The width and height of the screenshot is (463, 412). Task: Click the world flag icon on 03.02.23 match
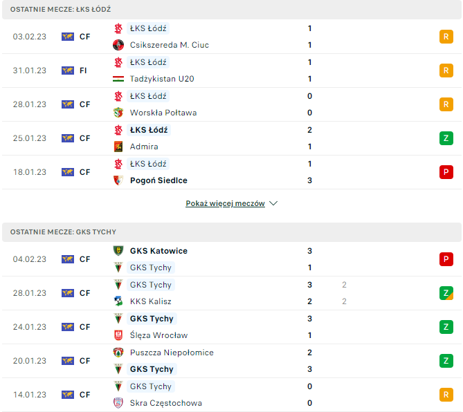(68, 37)
